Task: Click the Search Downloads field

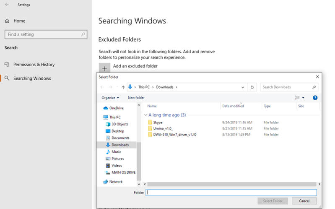Action: (x=289, y=87)
